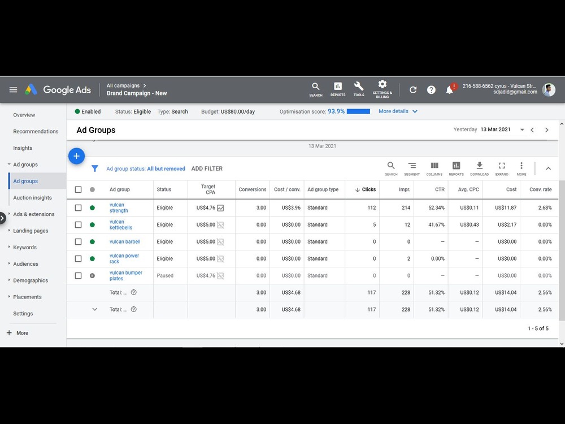Expand Landing pages in sidebar
The height and width of the screenshot is (424, 565).
click(x=9, y=231)
